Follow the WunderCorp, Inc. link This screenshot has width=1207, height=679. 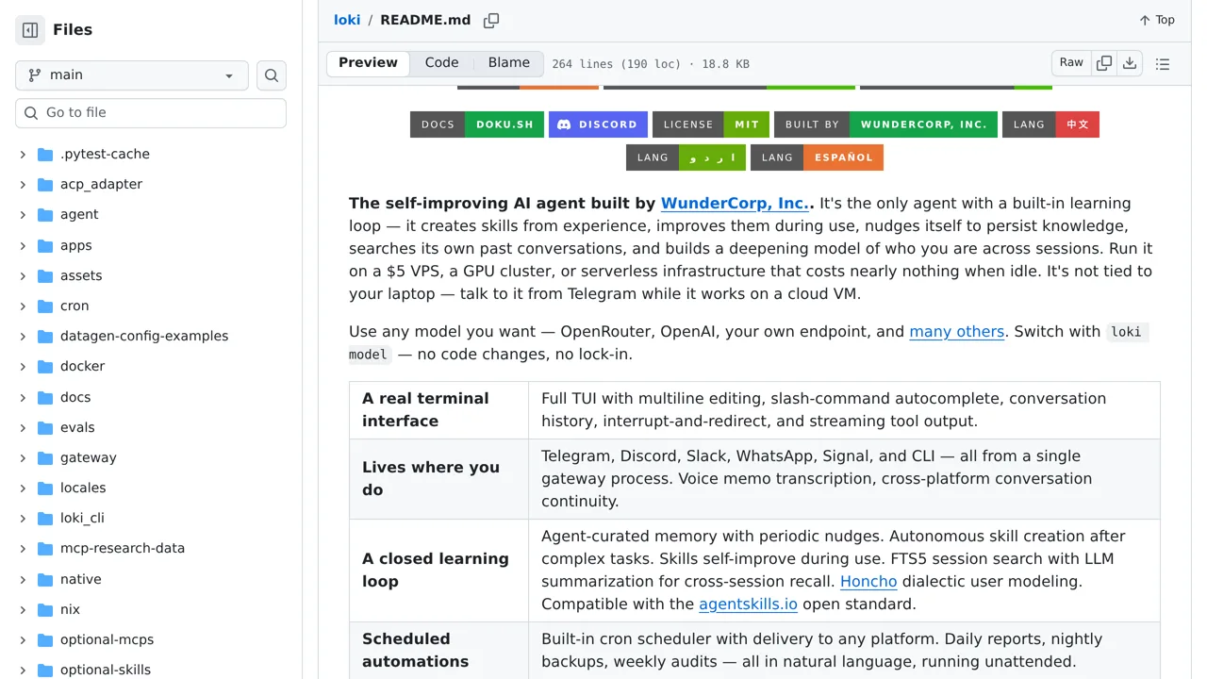[735, 203]
